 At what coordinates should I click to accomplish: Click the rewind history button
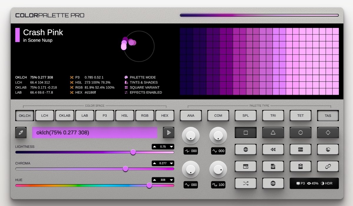point(273,149)
